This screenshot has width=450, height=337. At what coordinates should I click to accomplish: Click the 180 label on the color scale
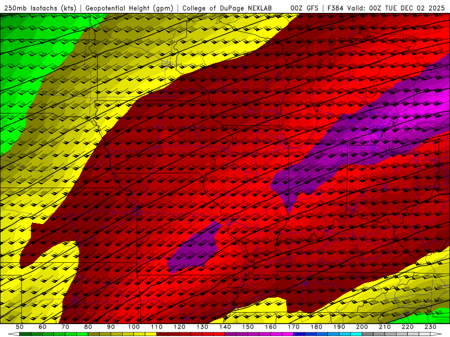pos(316,327)
